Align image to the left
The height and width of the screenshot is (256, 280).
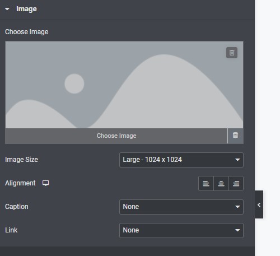[206, 183]
